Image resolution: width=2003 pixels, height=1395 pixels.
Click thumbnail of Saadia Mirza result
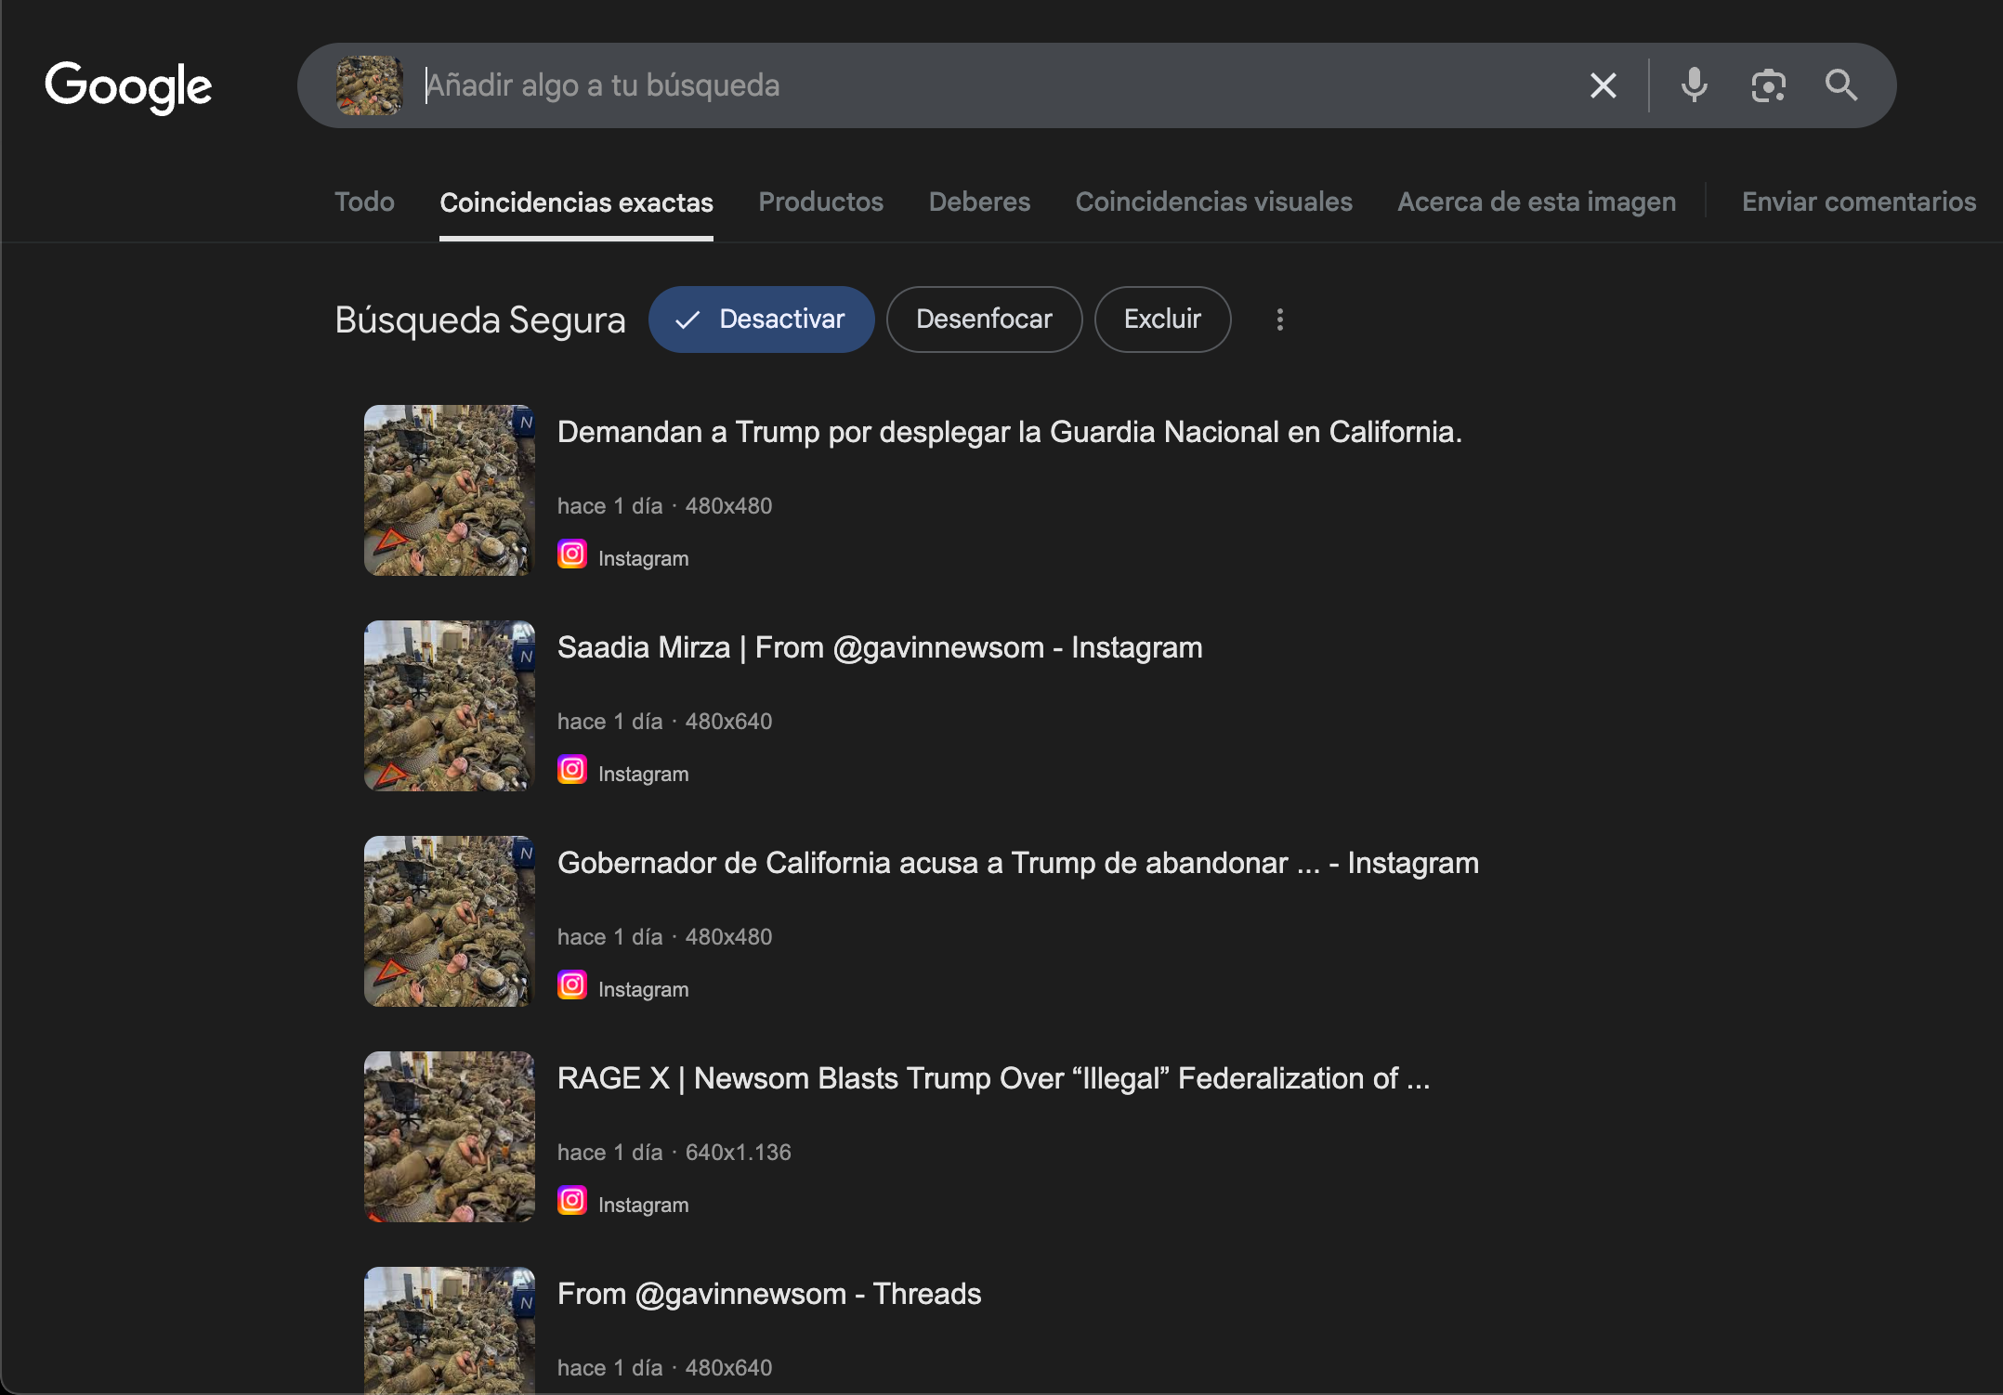pyautogui.click(x=450, y=706)
